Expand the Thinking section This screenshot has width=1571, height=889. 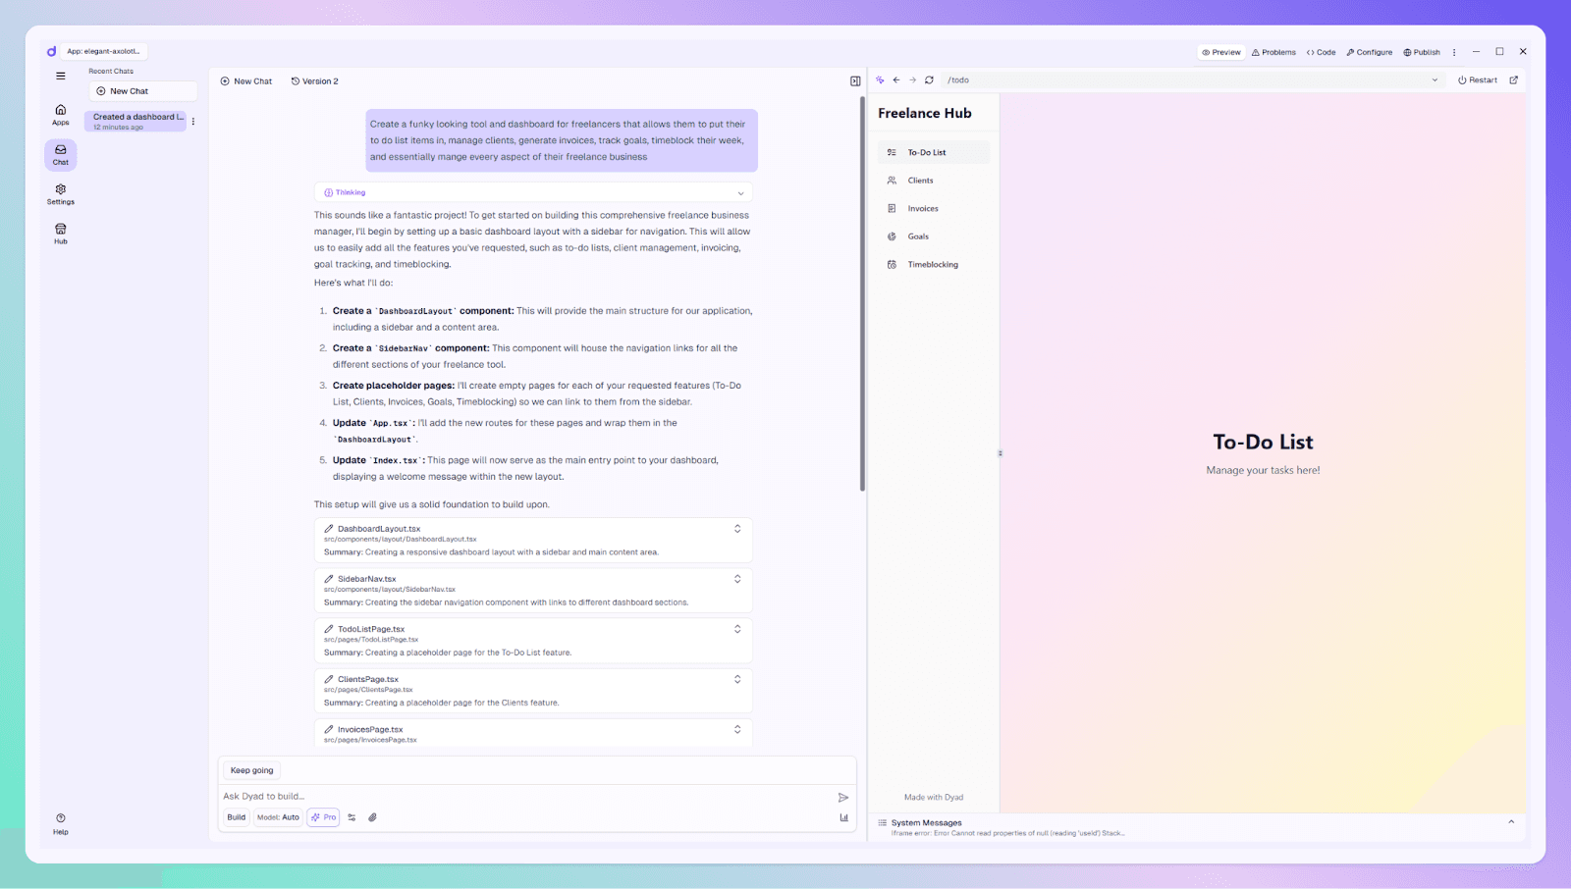tap(742, 191)
